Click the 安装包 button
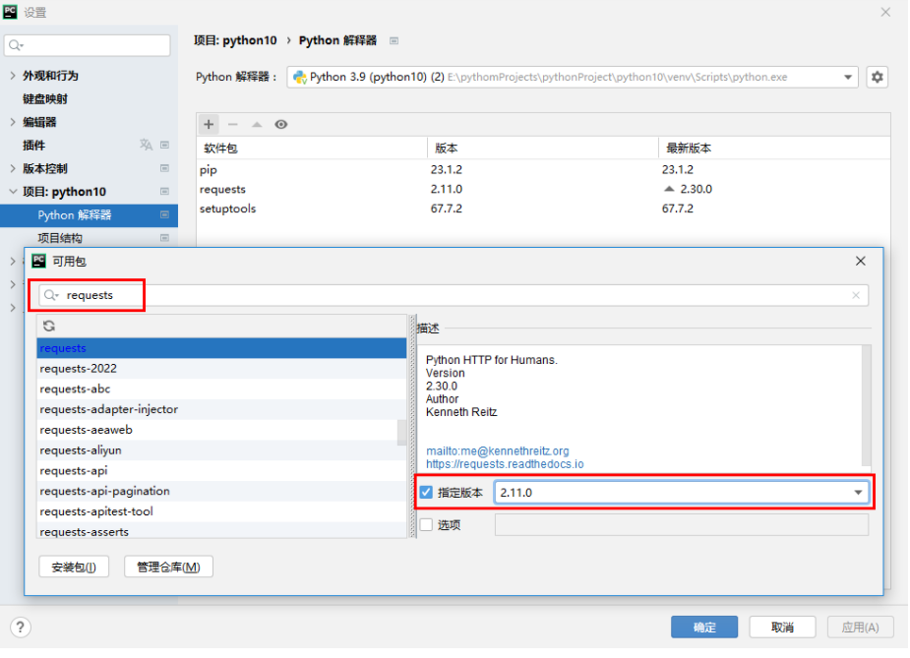 74,567
